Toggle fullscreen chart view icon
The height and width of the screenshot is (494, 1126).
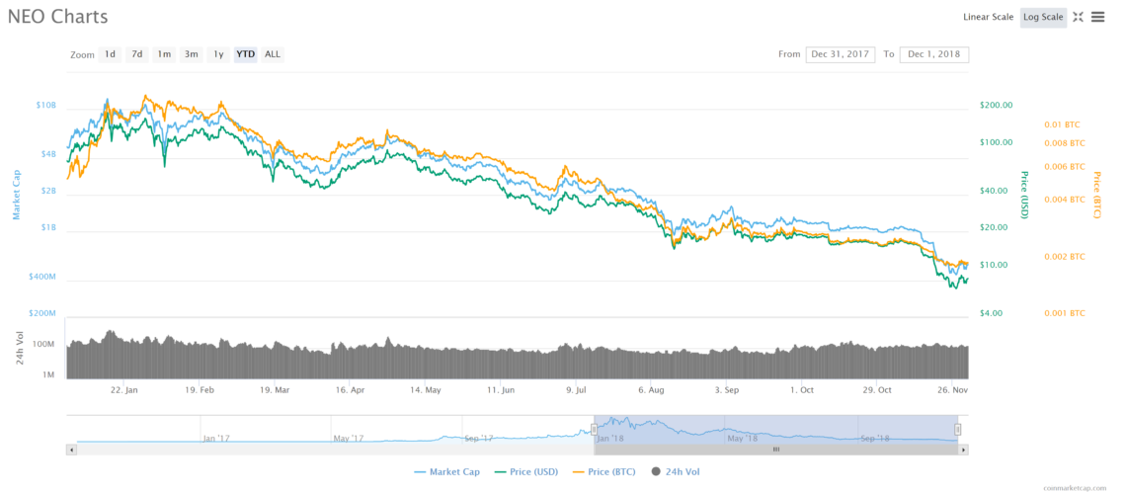[1078, 17]
